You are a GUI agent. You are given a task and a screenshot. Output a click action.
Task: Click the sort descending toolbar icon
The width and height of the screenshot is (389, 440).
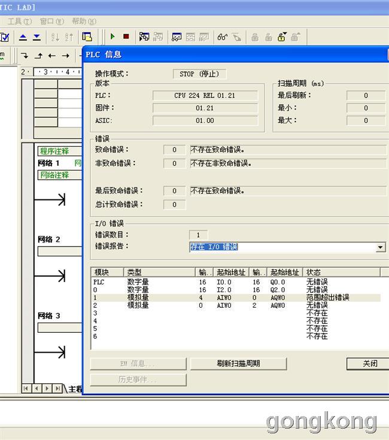(69, 37)
